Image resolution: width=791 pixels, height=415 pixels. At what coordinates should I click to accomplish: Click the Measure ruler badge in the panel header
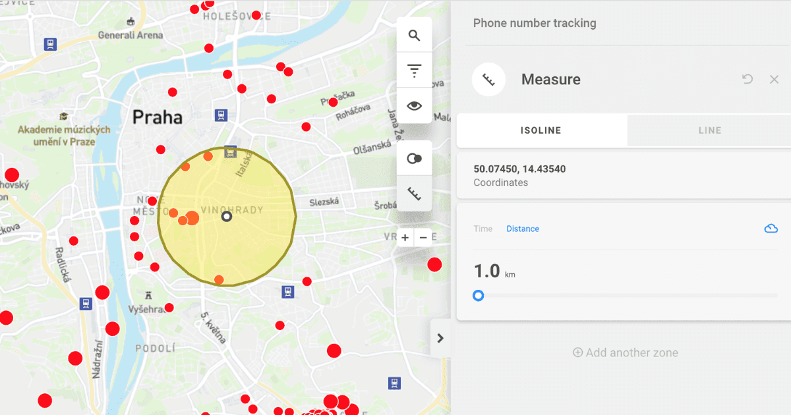488,79
